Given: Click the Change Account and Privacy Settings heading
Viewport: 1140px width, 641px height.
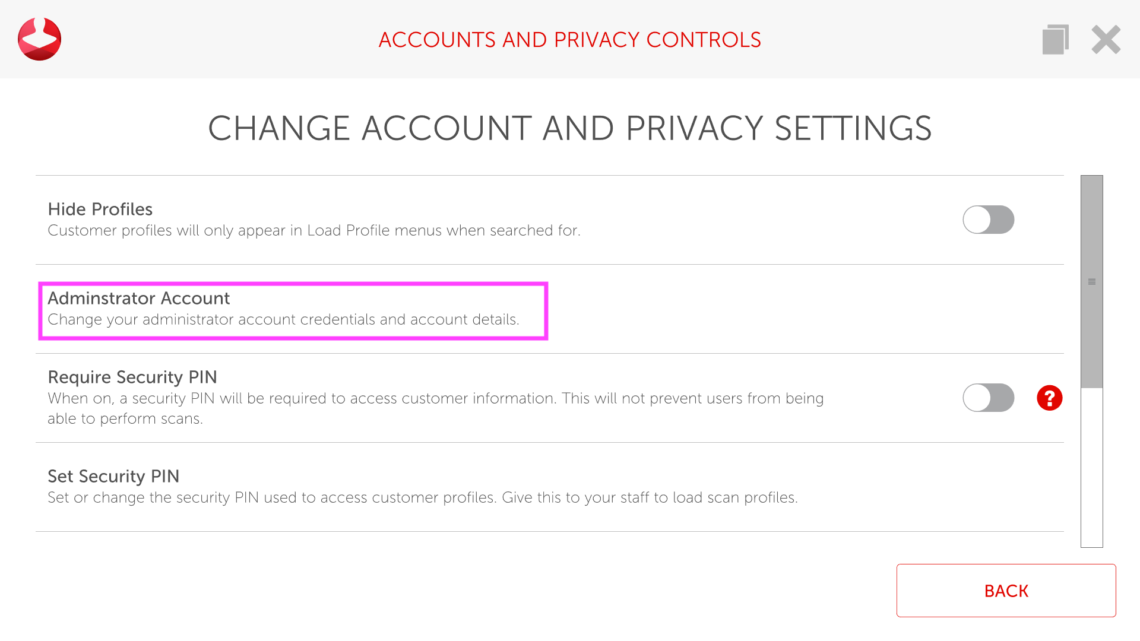Looking at the screenshot, I should point(569,128).
